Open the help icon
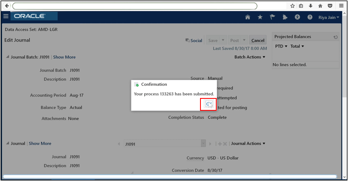Image resolution: width=348 pixels, height=181 pixels. 310,17
